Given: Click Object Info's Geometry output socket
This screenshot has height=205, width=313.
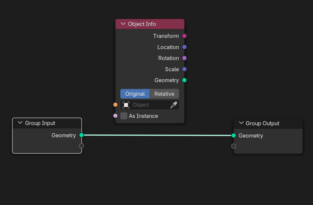Looking at the screenshot, I should pyautogui.click(x=184, y=80).
